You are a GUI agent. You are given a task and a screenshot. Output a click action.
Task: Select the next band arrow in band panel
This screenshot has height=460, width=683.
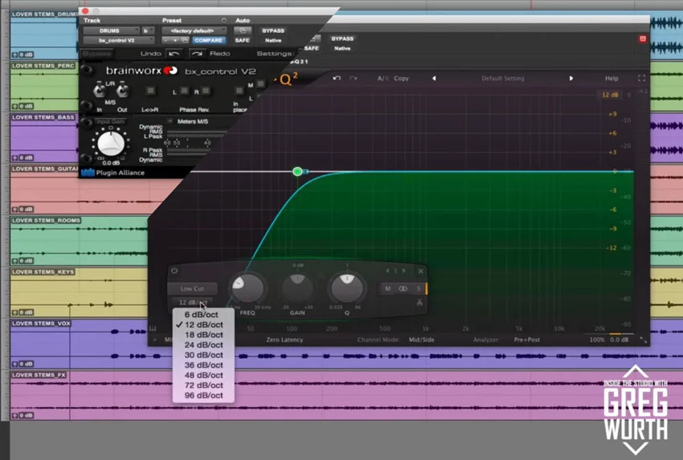pyautogui.click(x=404, y=271)
